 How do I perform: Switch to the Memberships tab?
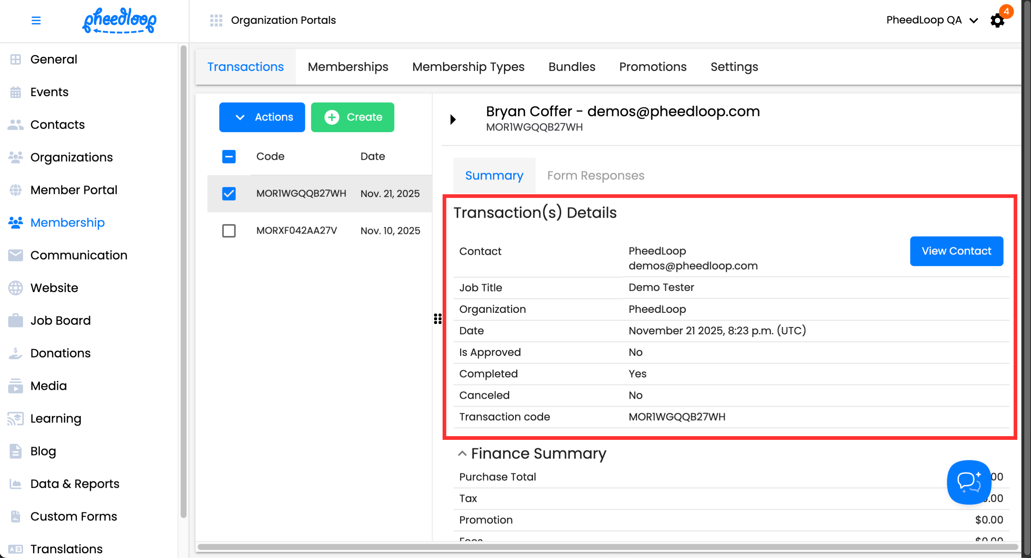(347, 67)
